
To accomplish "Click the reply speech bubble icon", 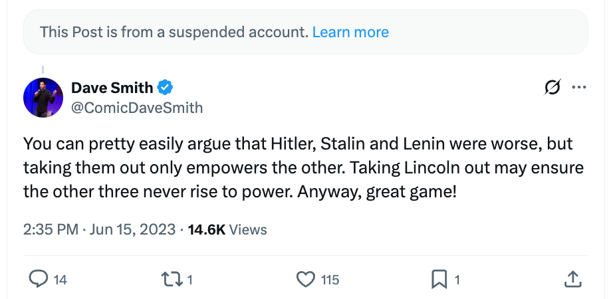I will 39,280.
